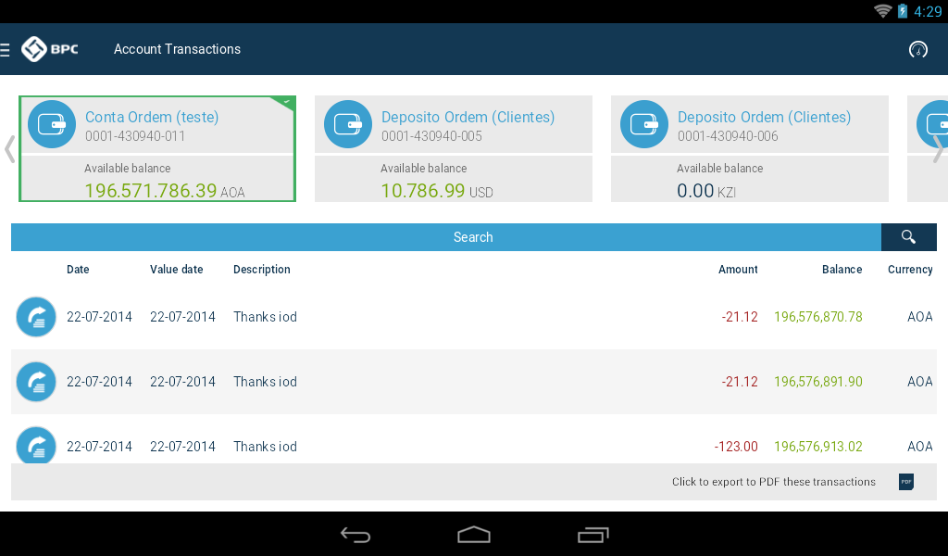This screenshot has height=556, width=948.
Task: Click the export to PDF transactions link
Action: [774, 482]
